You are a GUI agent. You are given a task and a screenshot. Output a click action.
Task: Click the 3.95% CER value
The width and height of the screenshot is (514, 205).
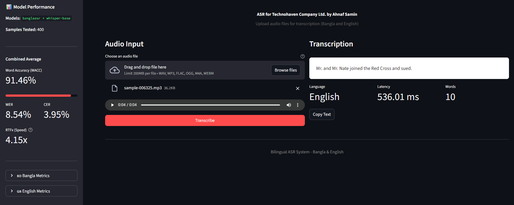56,115
